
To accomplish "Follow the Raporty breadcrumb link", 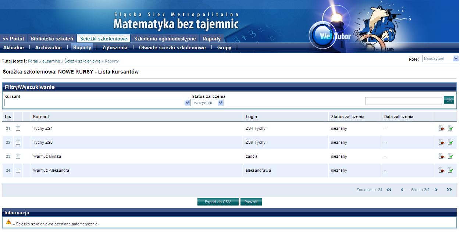I will pos(112,61).
